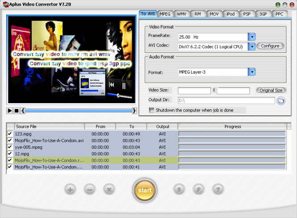Click the key register button
This screenshot has height=218, width=297.
198,189
